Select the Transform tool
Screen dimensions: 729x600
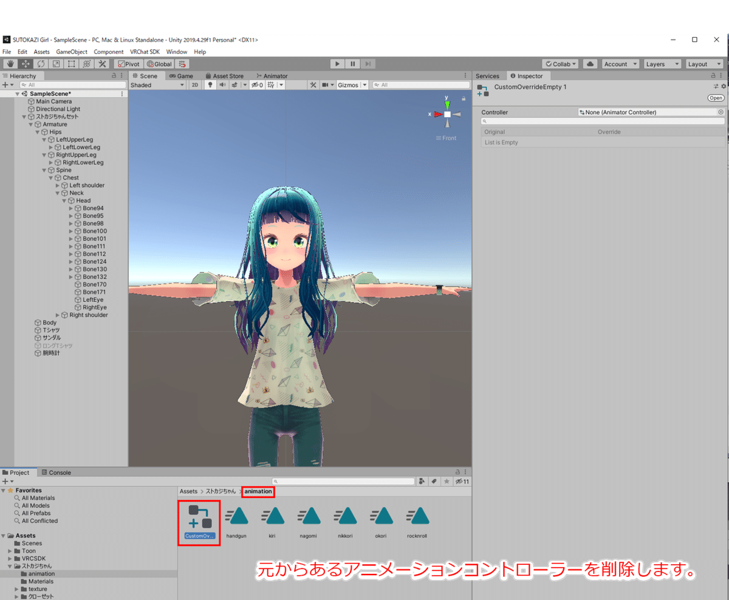tap(87, 64)
